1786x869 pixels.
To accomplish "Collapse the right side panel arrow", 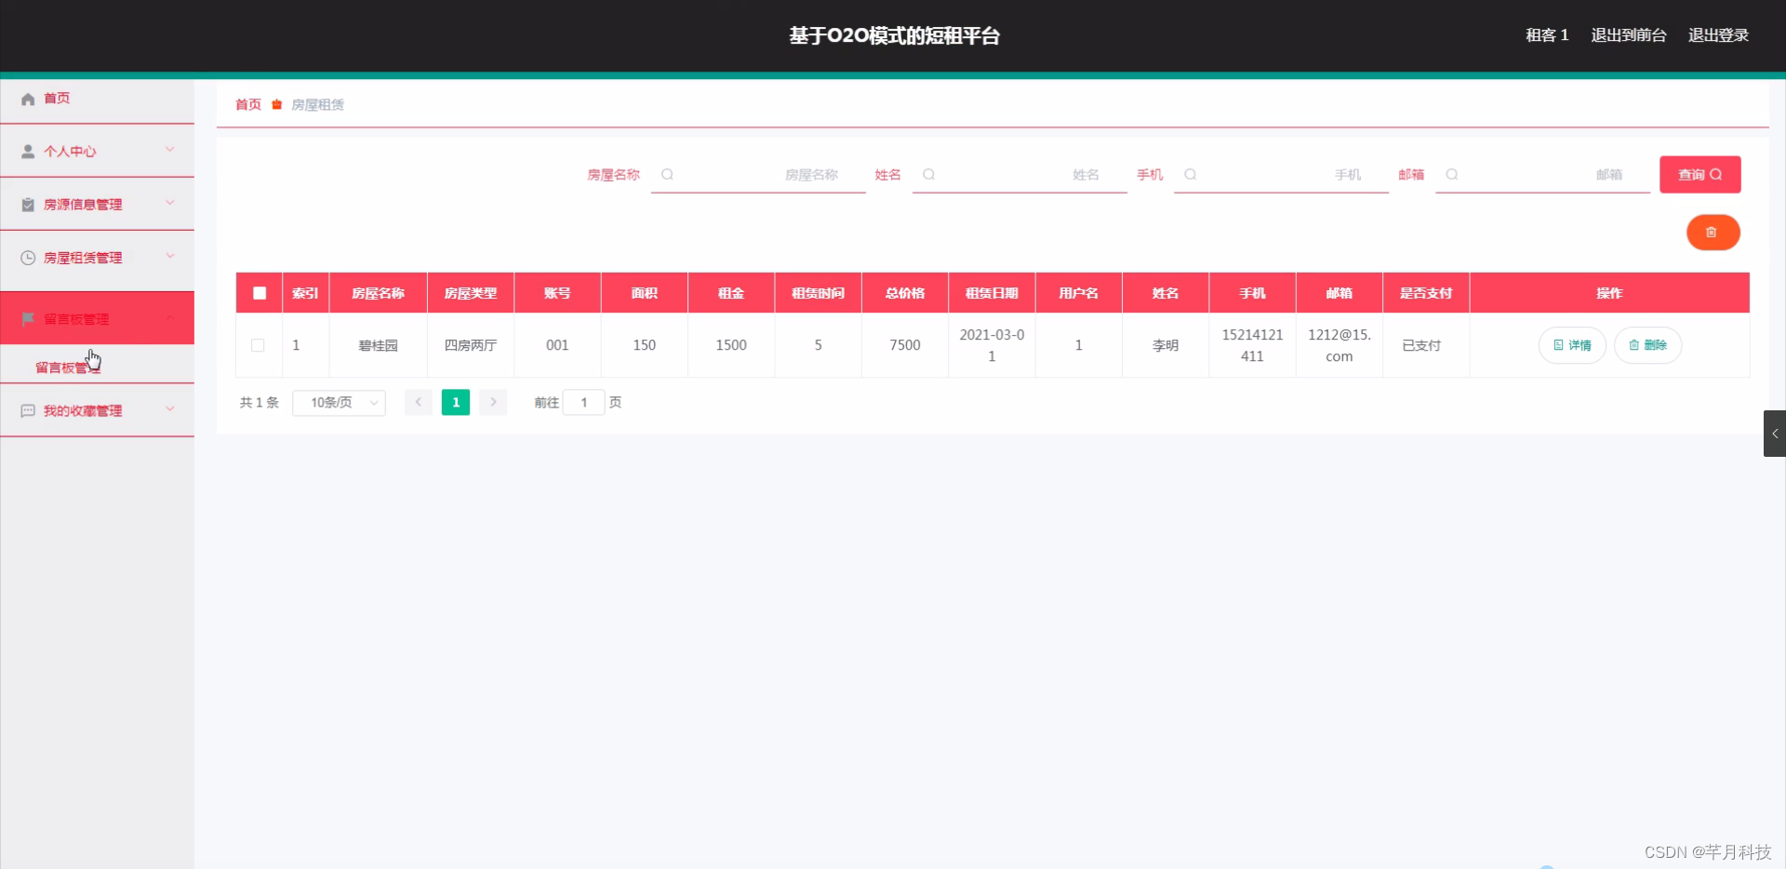I will [1775, 434].
